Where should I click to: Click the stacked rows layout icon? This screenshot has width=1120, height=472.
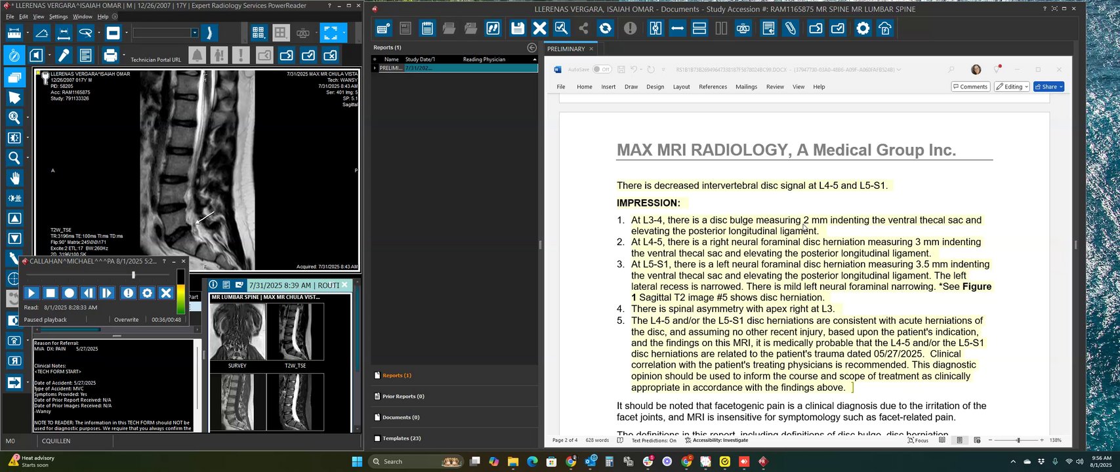(699, 28)
